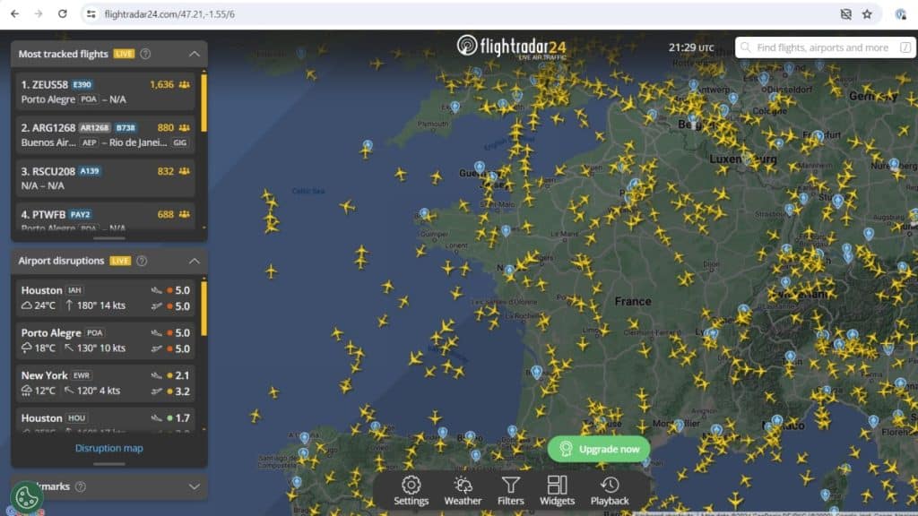
Task: Click the Most tracked flights scrollbar
Action: pyautogui.click(x=204, y=103)
